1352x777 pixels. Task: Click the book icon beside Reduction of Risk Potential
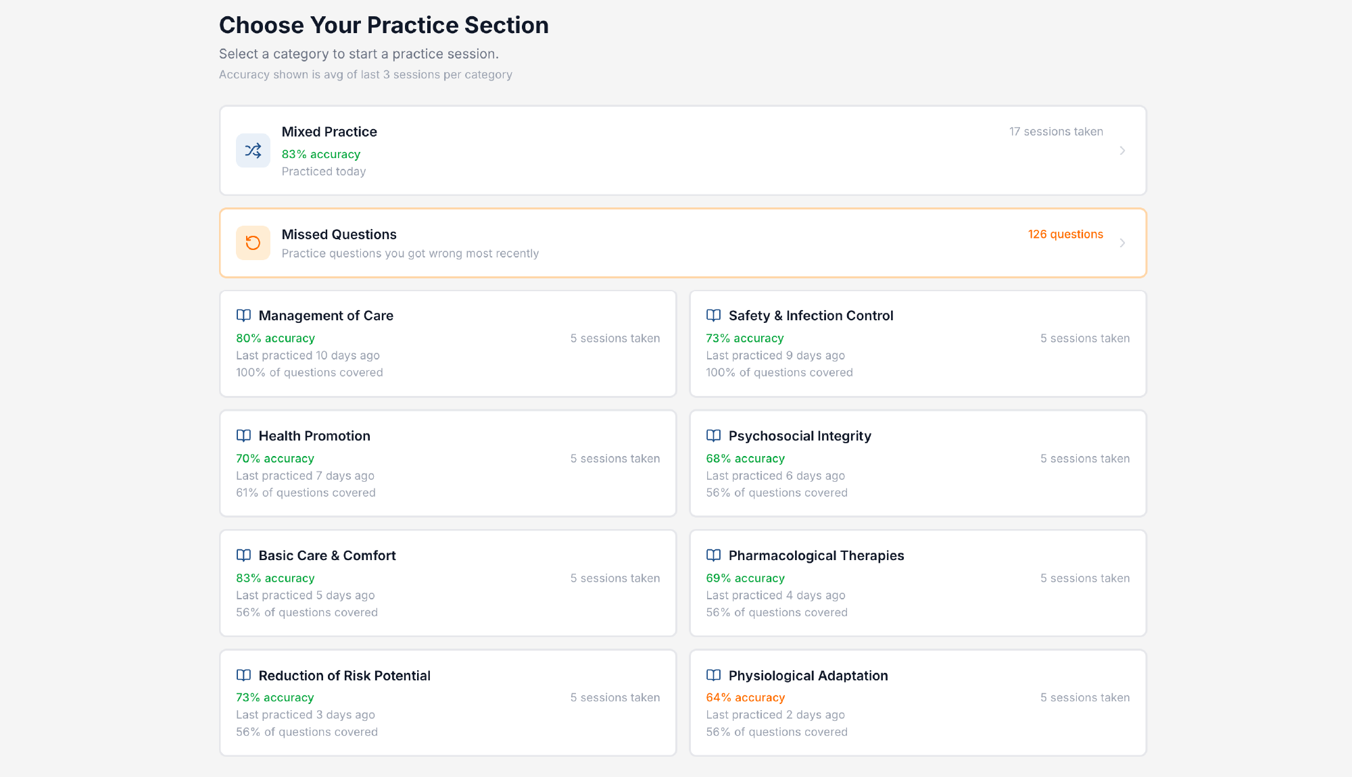coord(243,676)
